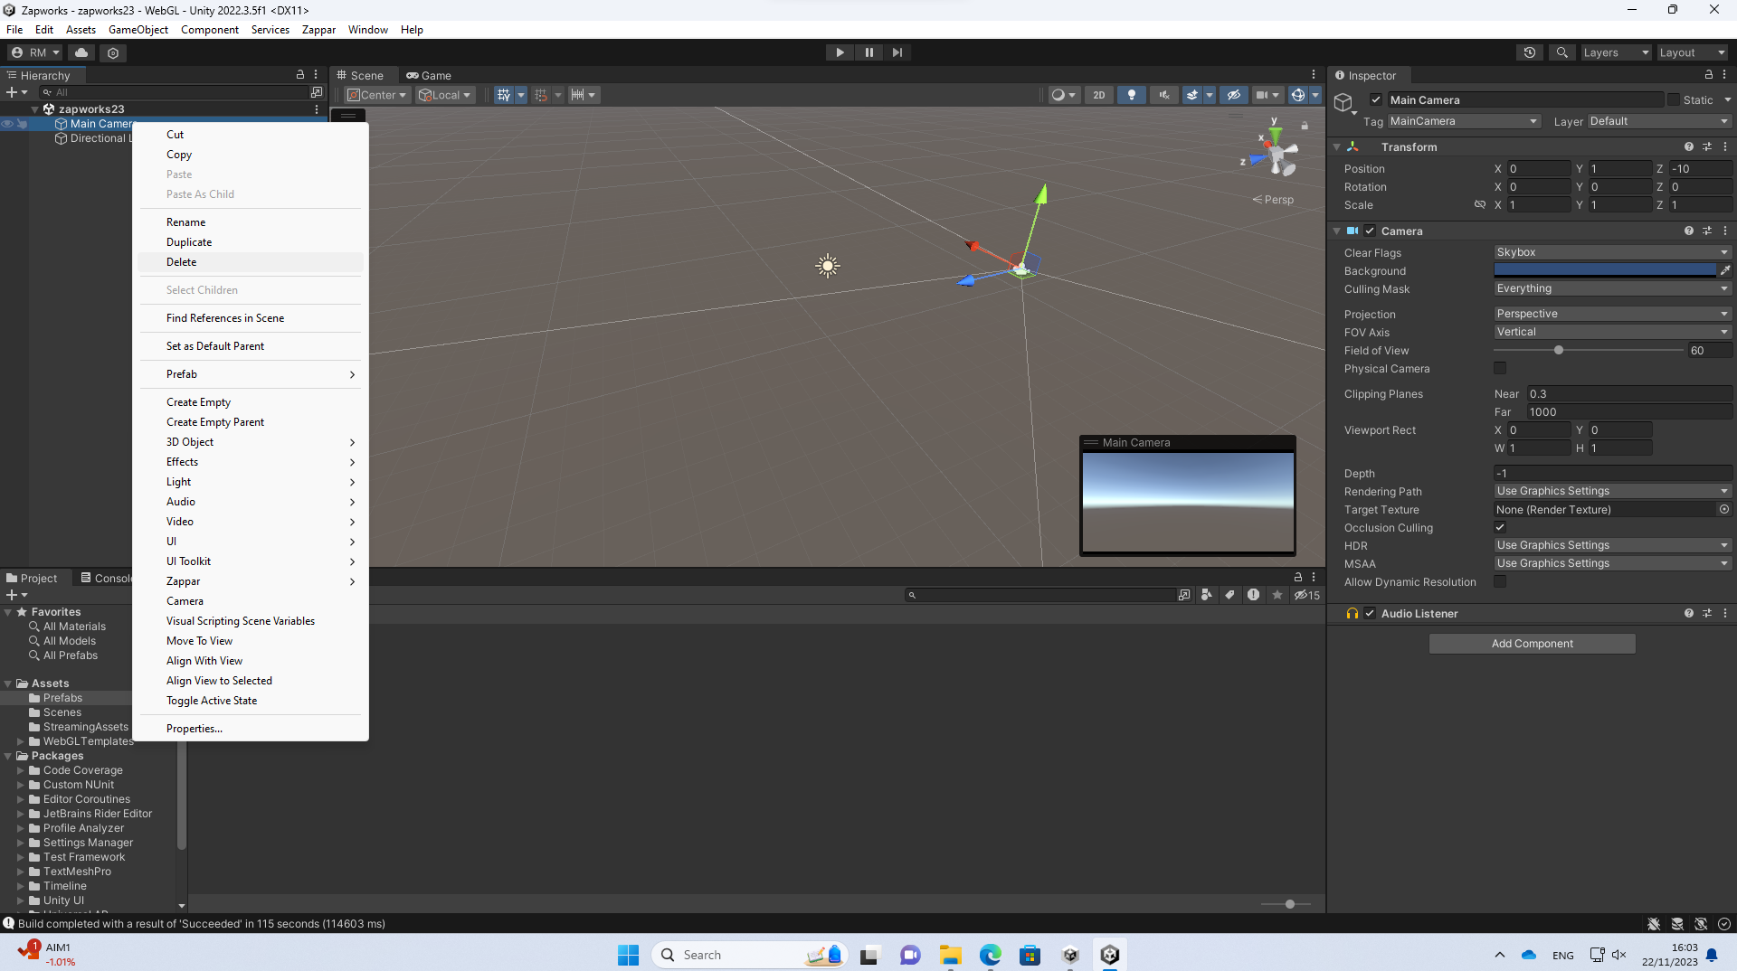Click Target Texture object picker circle
Image resolution: width=1737 pixels, height=971 pixels.
pos(1724,509)
